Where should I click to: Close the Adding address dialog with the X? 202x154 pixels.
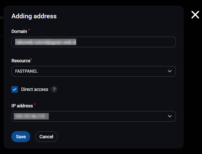point(195,15)
